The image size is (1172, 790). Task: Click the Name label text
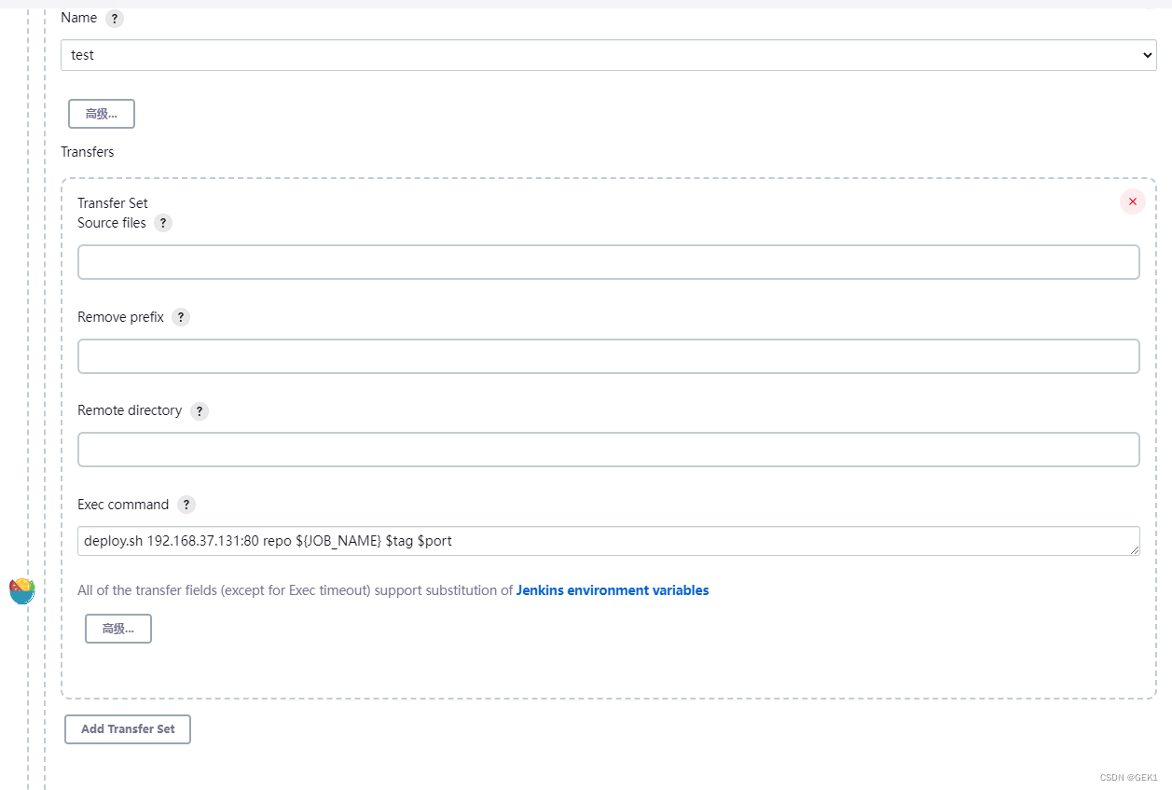pos(79,18)
